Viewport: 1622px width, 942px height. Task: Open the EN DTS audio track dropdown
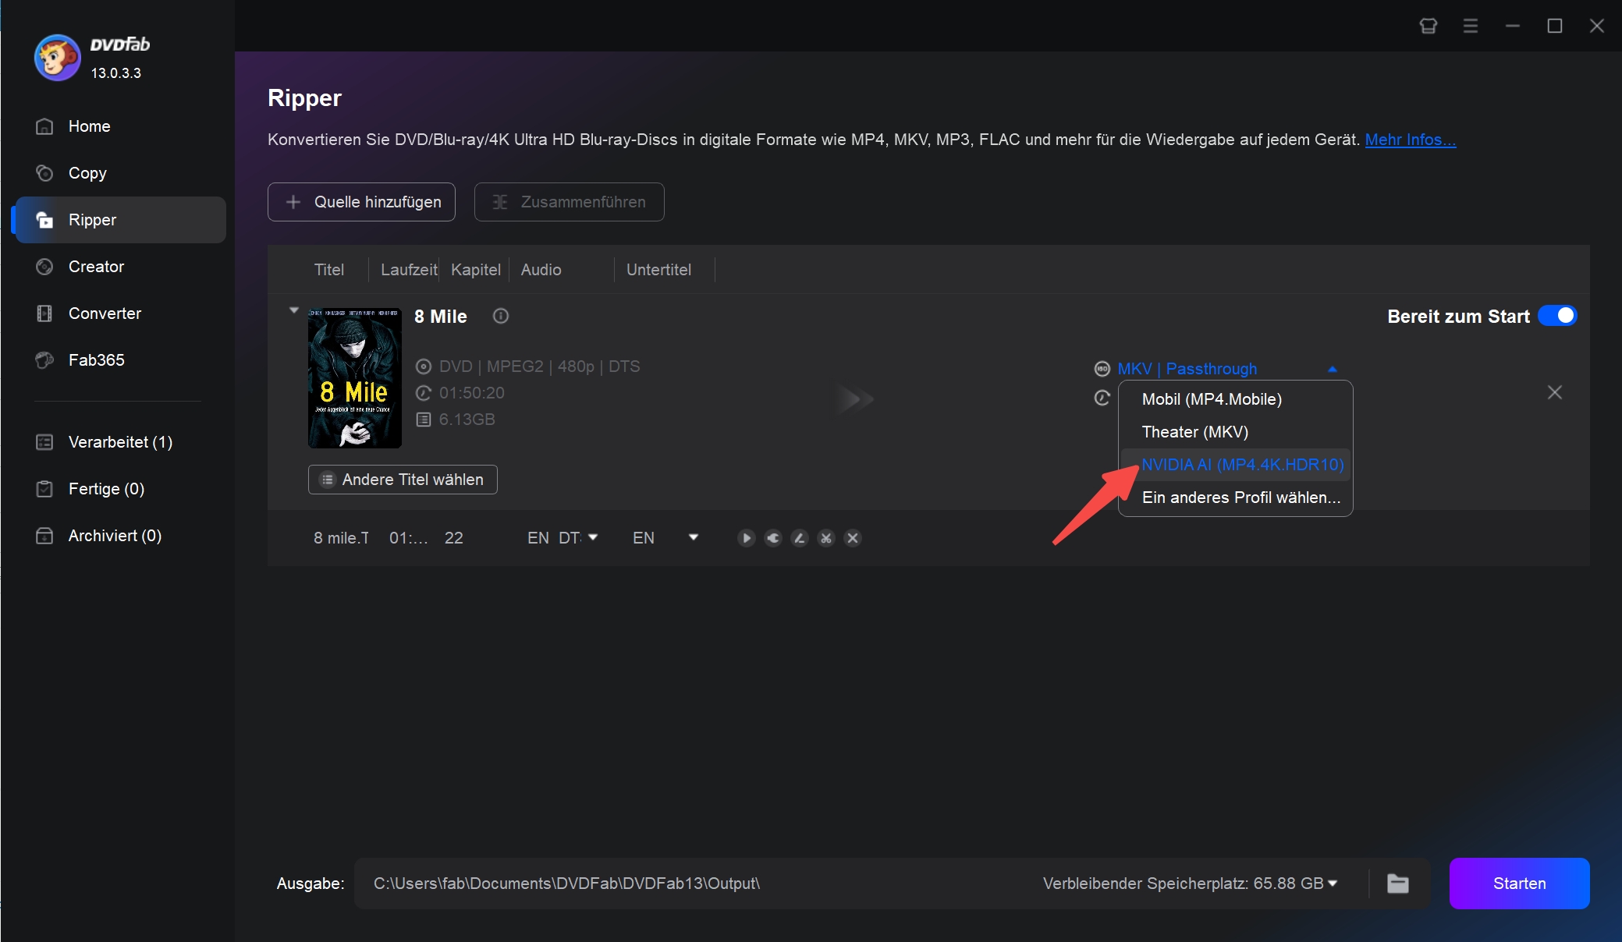click(593, 537)
